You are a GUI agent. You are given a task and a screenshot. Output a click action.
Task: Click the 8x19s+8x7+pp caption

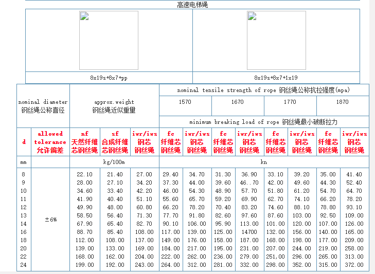tap(109, 78)
